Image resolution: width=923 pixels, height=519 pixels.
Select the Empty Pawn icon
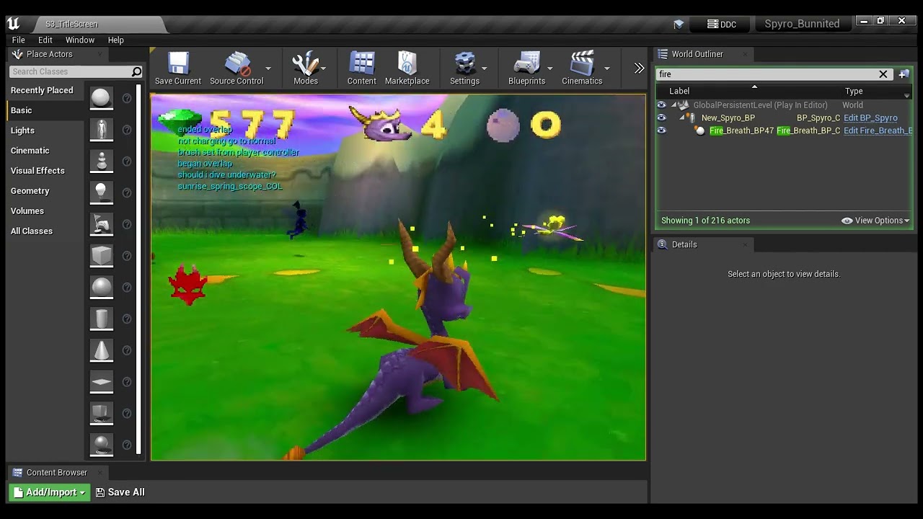click(102, 161)
